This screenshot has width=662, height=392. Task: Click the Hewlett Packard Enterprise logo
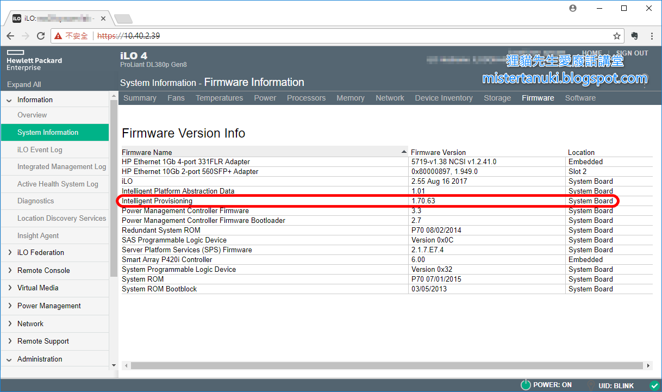coord(34,60)
